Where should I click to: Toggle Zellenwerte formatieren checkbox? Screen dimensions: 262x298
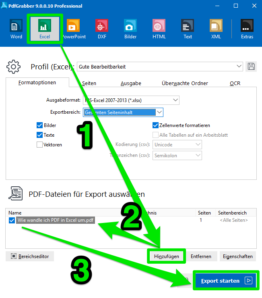pos(155,125)
